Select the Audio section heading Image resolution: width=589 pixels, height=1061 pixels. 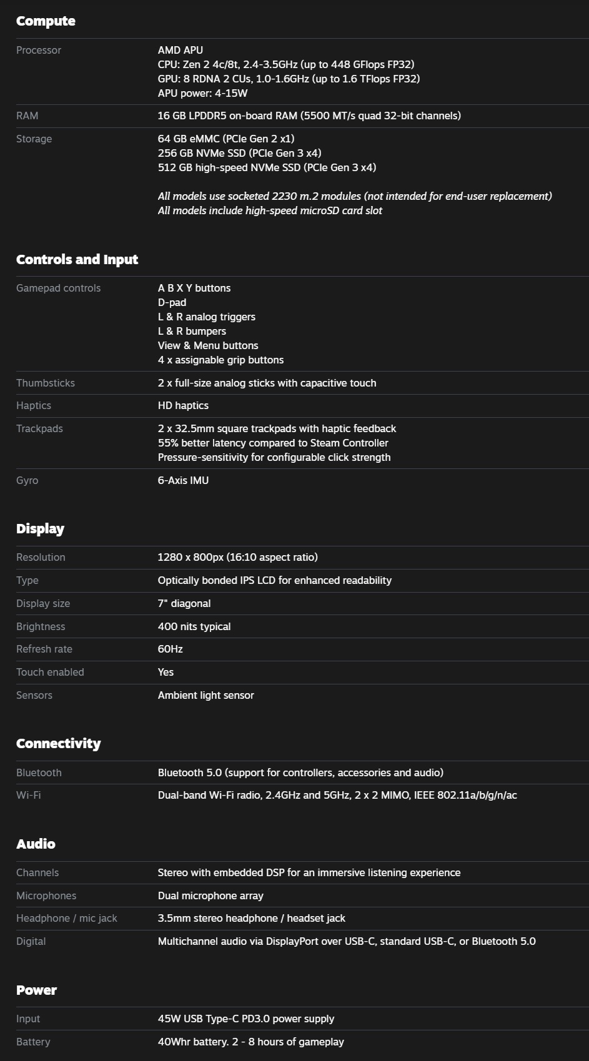pos(36,844)
